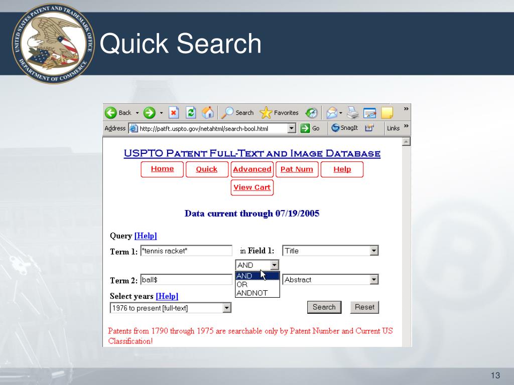
Task: Open the Field 2 Abstract dropdown
Action: point(330,280)
